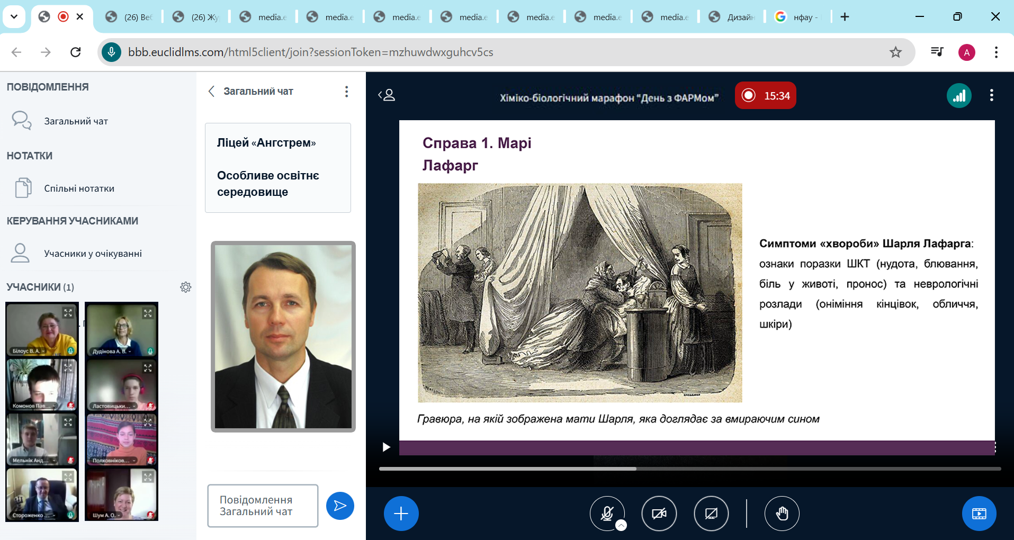This screenshot has width=1014, height=540.
Task: Select Учасники у очікуванні item
Action: click(93, 254)
